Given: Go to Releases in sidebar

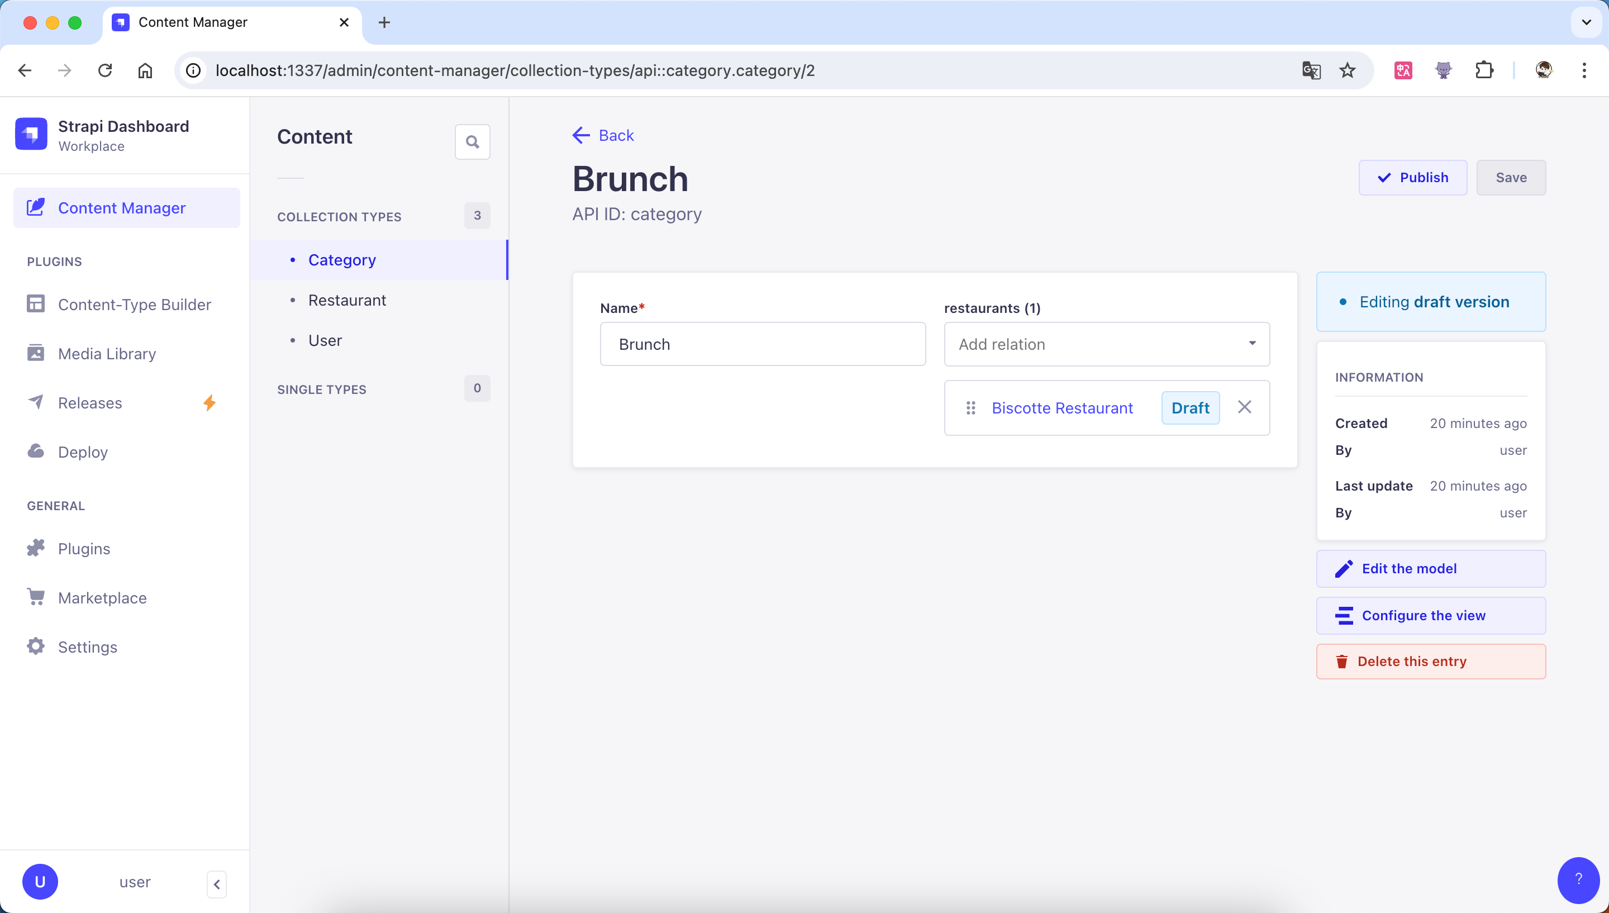Looking at the screenshot, I should (89, 402).
